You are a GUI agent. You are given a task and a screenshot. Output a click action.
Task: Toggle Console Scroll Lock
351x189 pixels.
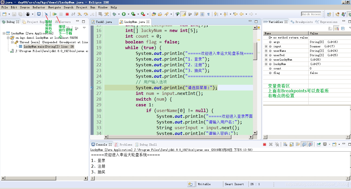pos(291,144)
